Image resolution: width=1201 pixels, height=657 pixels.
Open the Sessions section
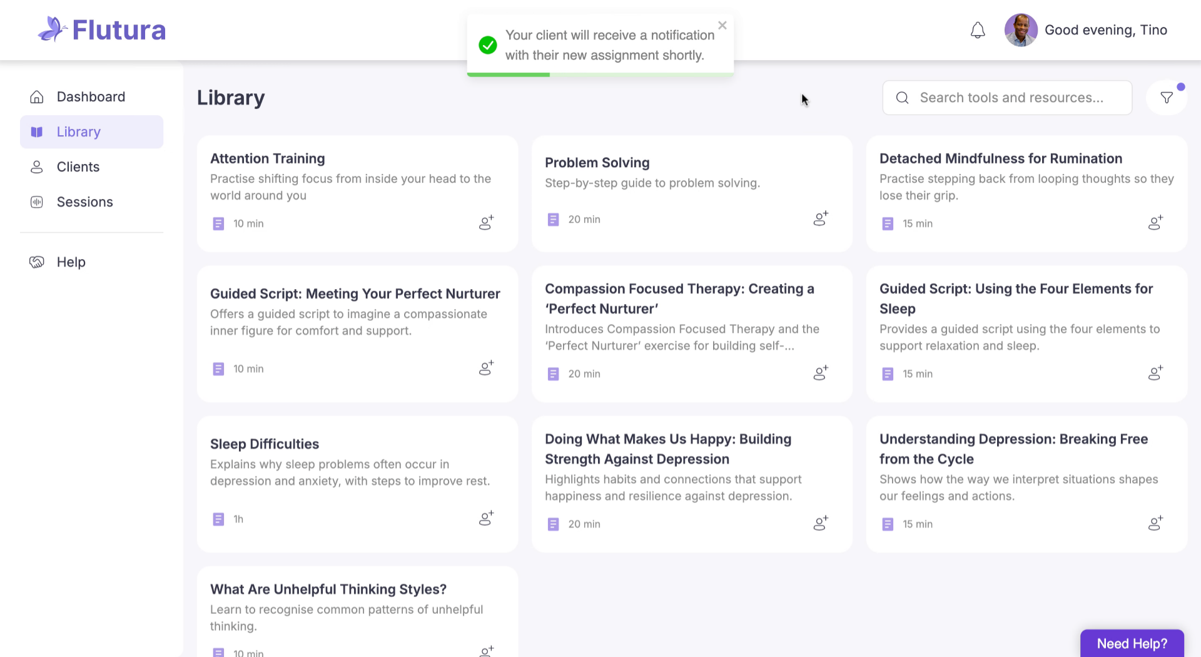84,202
